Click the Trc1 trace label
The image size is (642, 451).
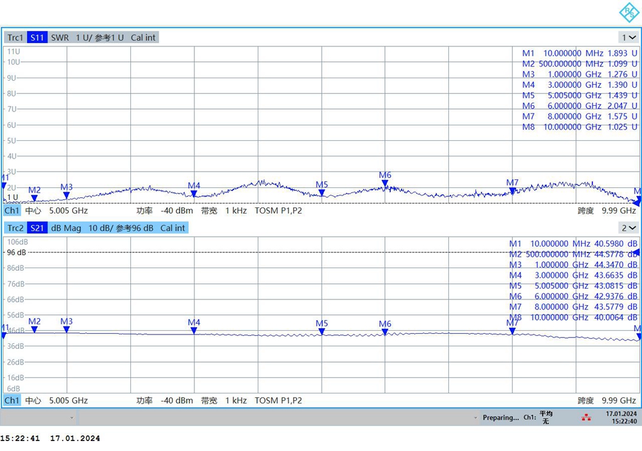click(15, 38)
